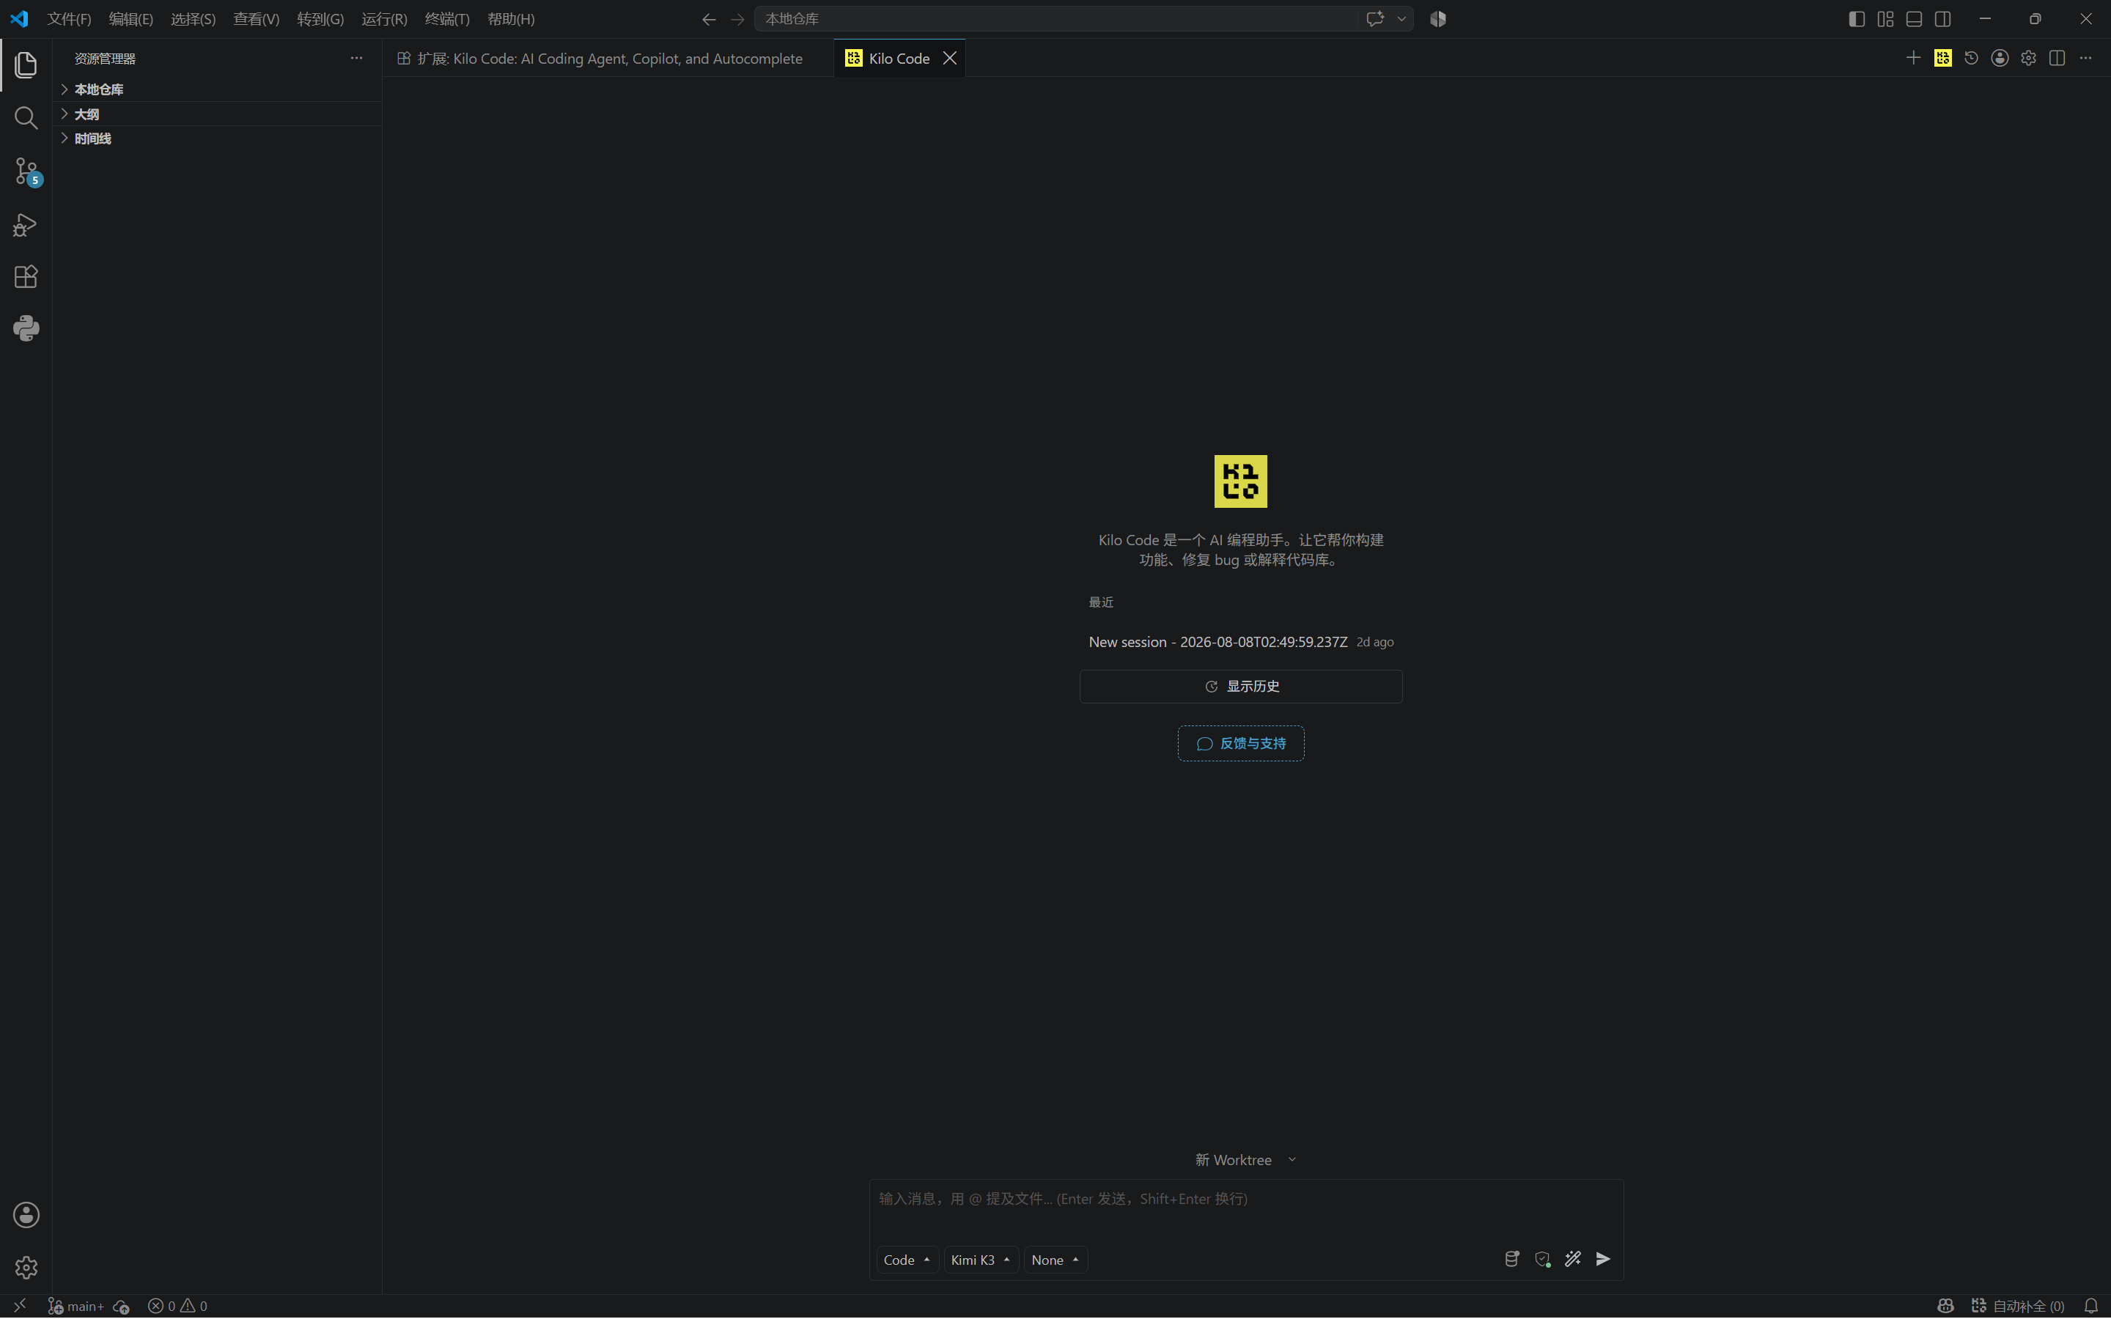This screenshot has height=1319, width=2111.
Task: Click 自动补全 (0) in status bar
Action: point(2018,1306)
